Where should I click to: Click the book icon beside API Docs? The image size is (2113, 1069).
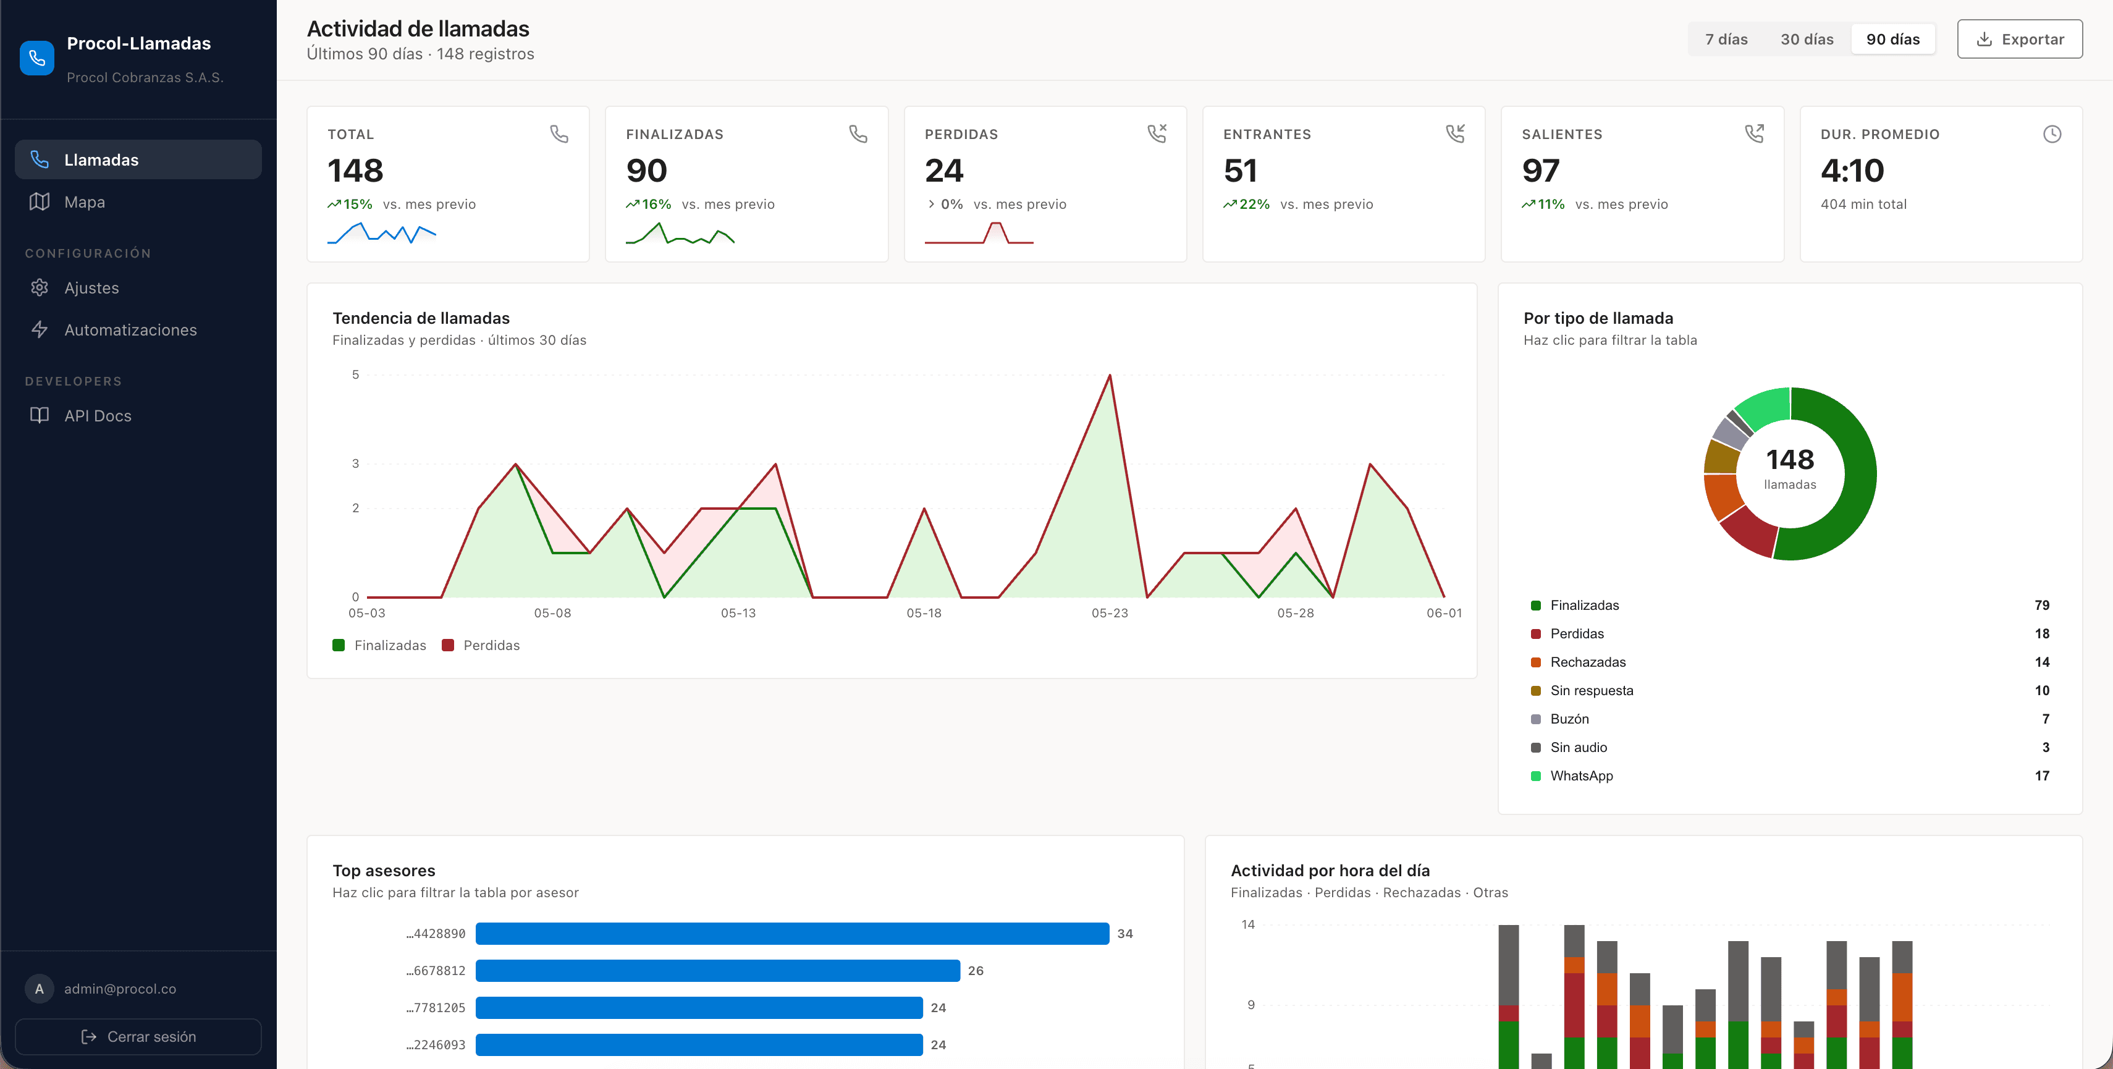[40, 415]
